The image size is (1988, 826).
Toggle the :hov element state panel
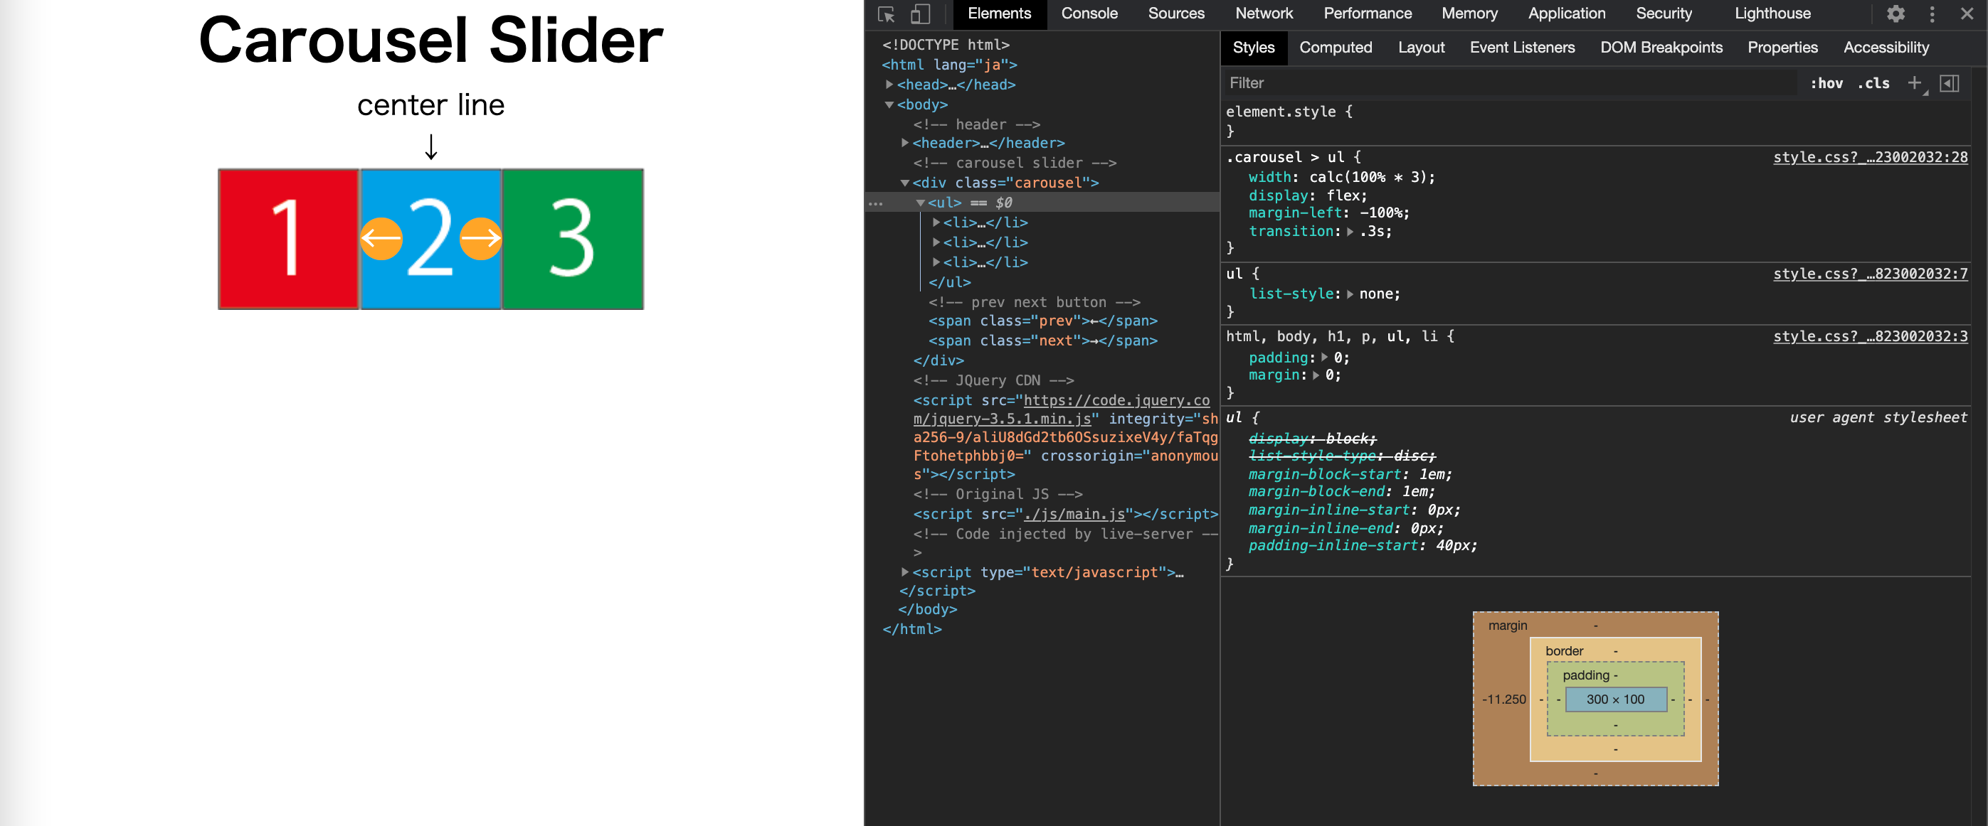point(1826,82)
